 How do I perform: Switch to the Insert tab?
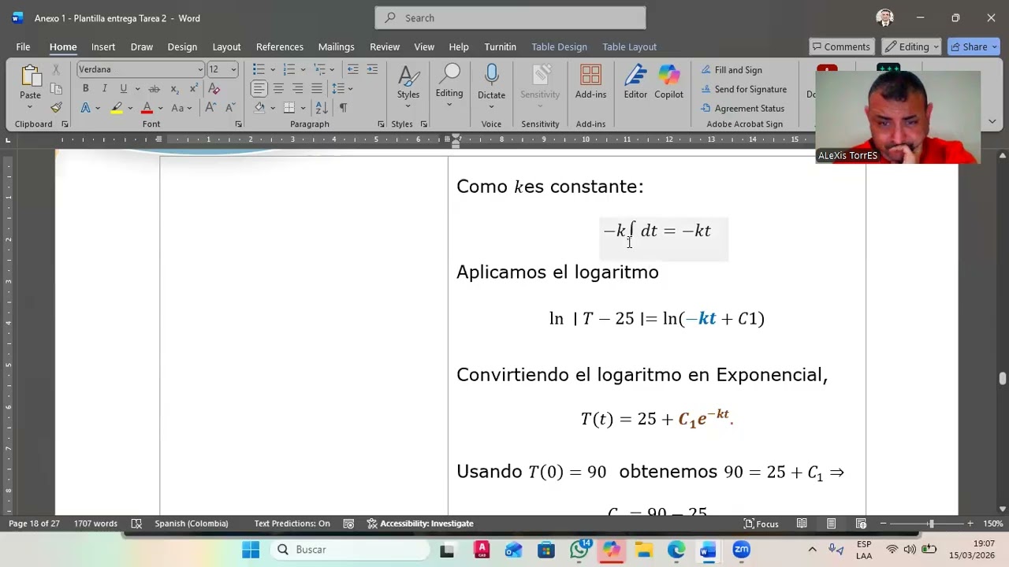(103, 46)
